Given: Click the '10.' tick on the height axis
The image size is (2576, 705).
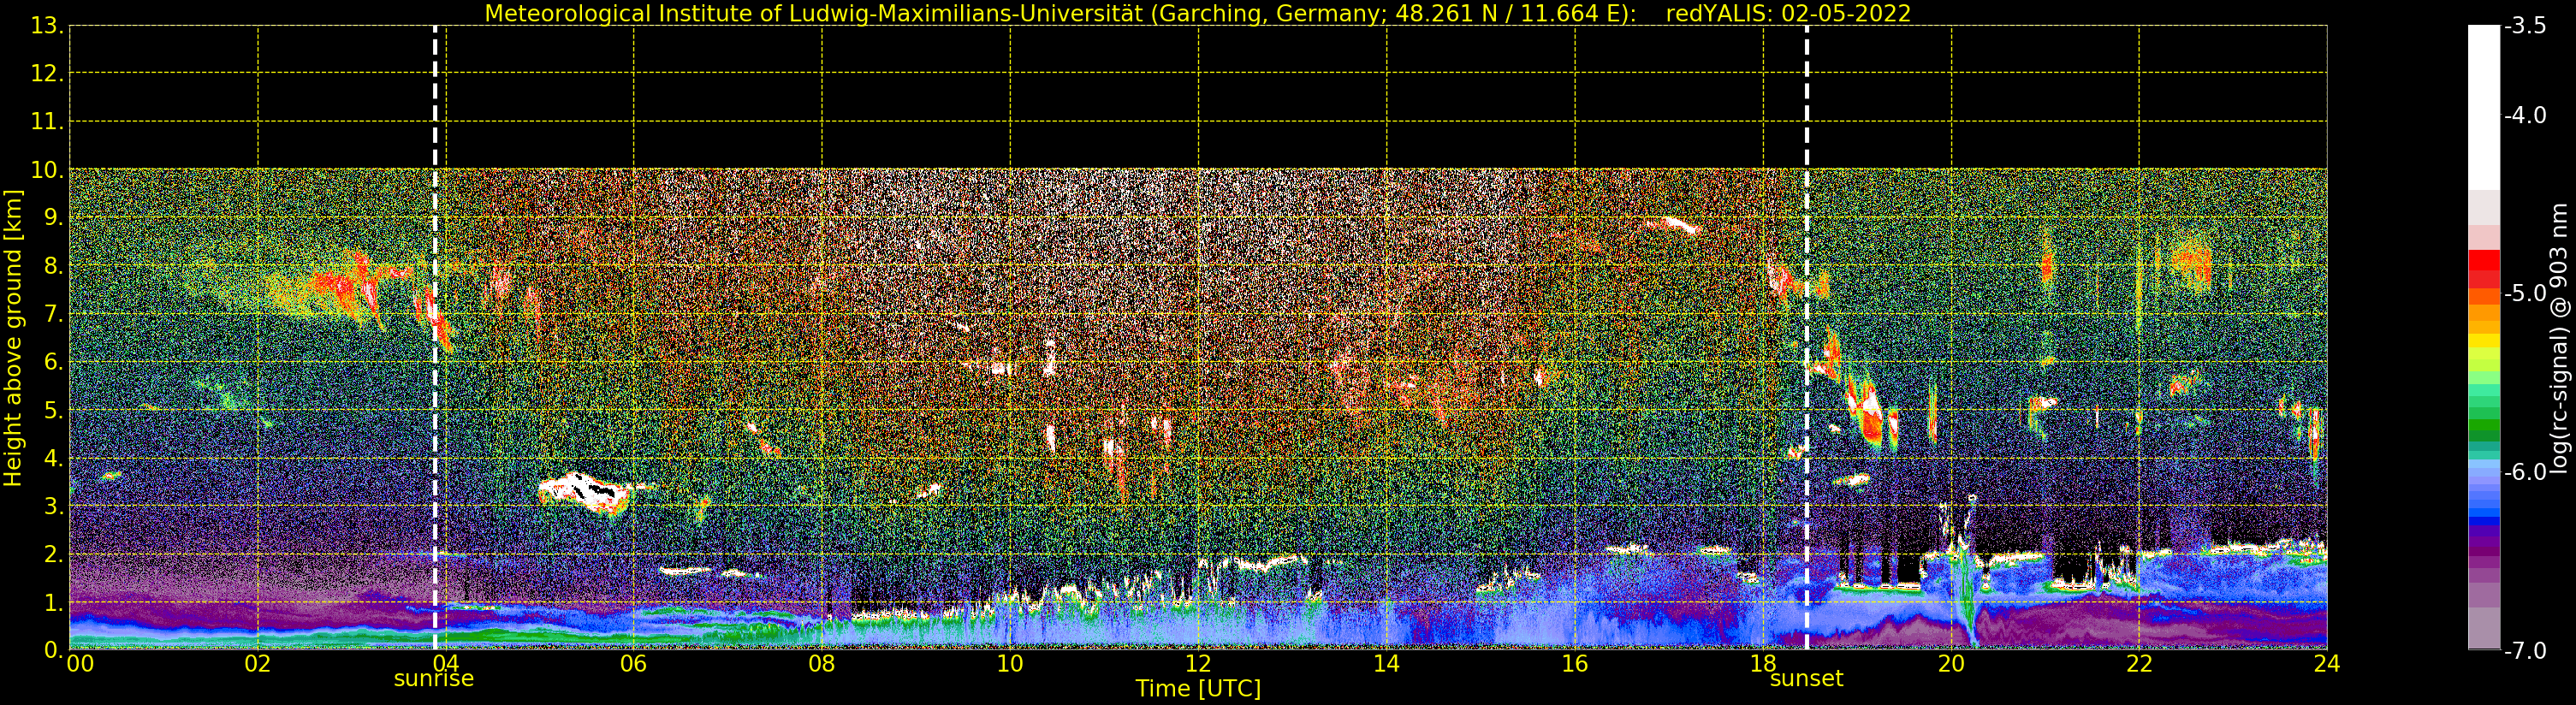Looking at the screenshot, I should (x=47, y=170).
